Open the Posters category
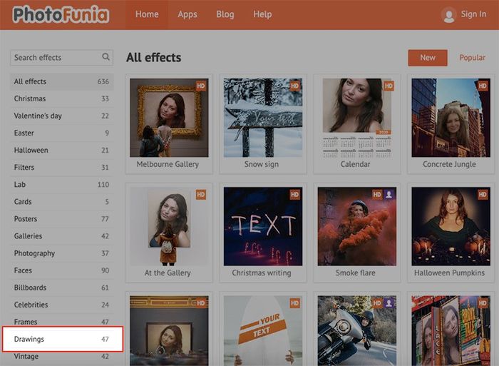 tap(62, 219)
